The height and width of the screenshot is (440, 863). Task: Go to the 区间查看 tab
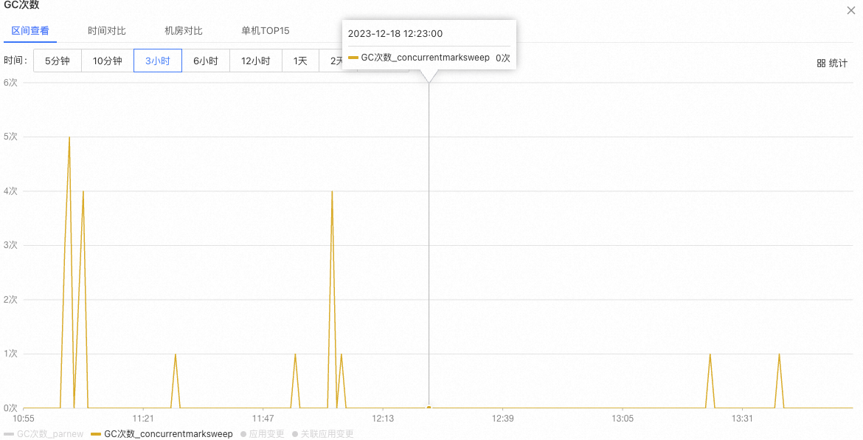(x=30, y=31)
